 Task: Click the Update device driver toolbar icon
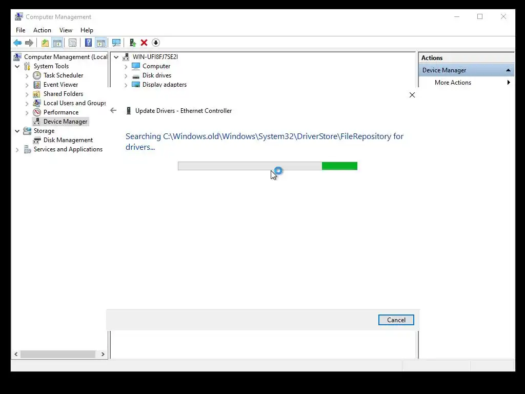(133, 43)
